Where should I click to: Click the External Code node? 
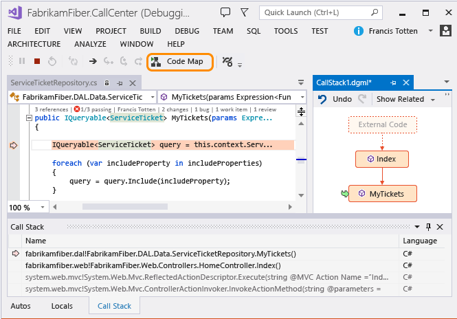click(x=382, y=125)
